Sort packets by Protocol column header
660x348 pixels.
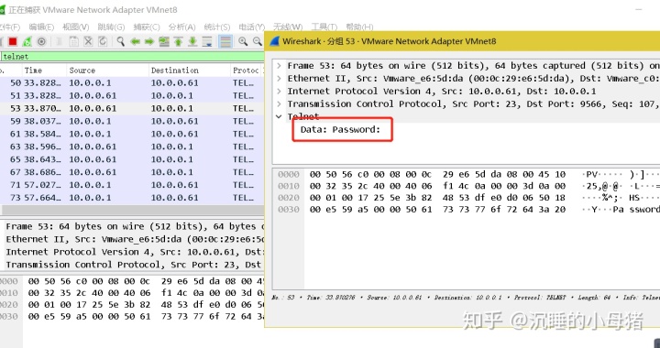coord(246,71)
